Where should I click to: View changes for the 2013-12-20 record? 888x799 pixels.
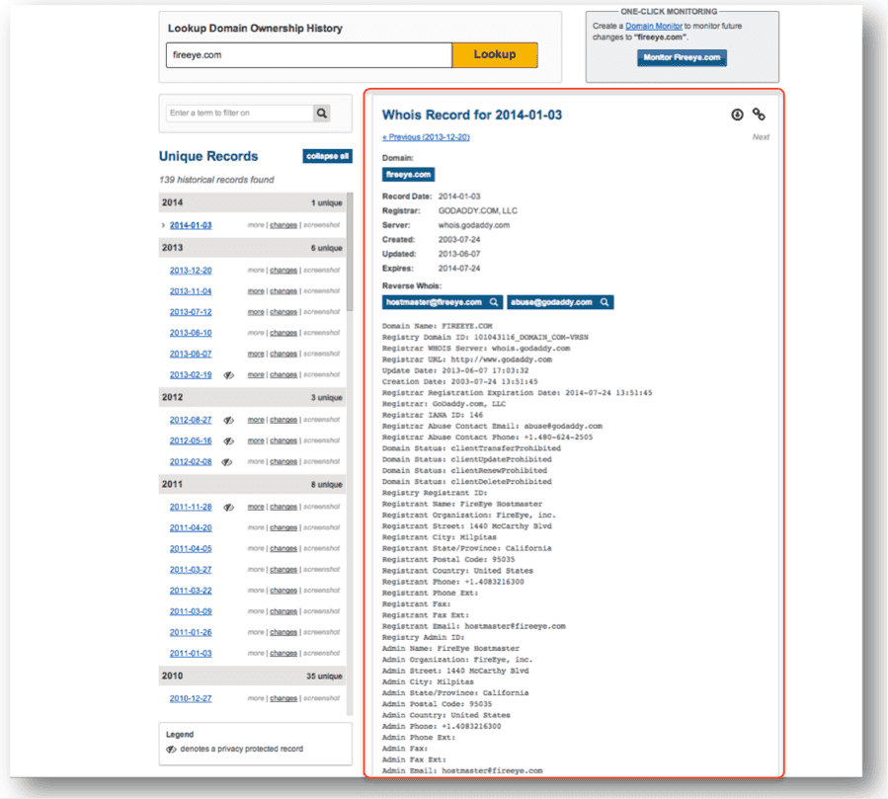point(283,271)
